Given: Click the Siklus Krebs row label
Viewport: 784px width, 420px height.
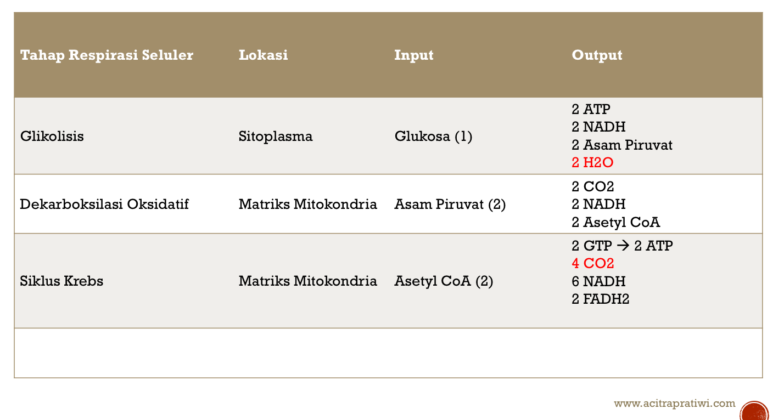Looking at the screenshot, I should (x=61, y=281).
